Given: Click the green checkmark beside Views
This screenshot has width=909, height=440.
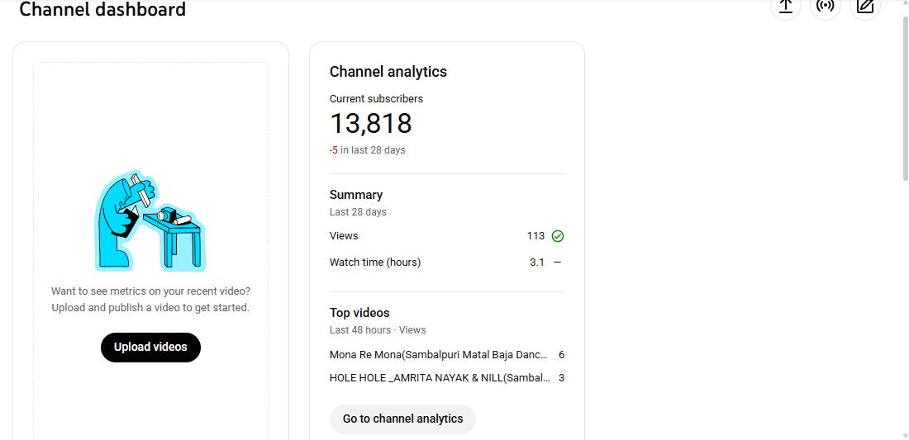Looking at the screenshot, I should (x=558, y=236).
